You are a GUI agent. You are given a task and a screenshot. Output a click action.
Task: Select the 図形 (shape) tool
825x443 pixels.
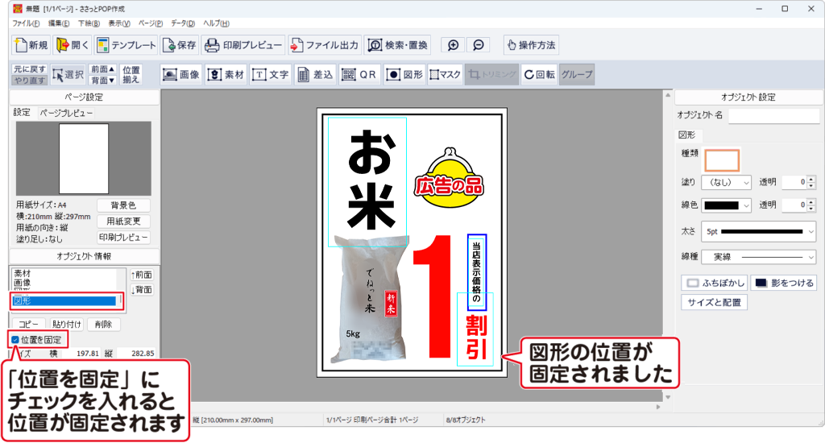[x=404, y=74]
